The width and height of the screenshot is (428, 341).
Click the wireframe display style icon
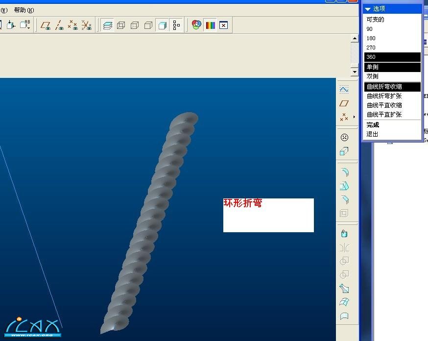[x=121, y=25]
